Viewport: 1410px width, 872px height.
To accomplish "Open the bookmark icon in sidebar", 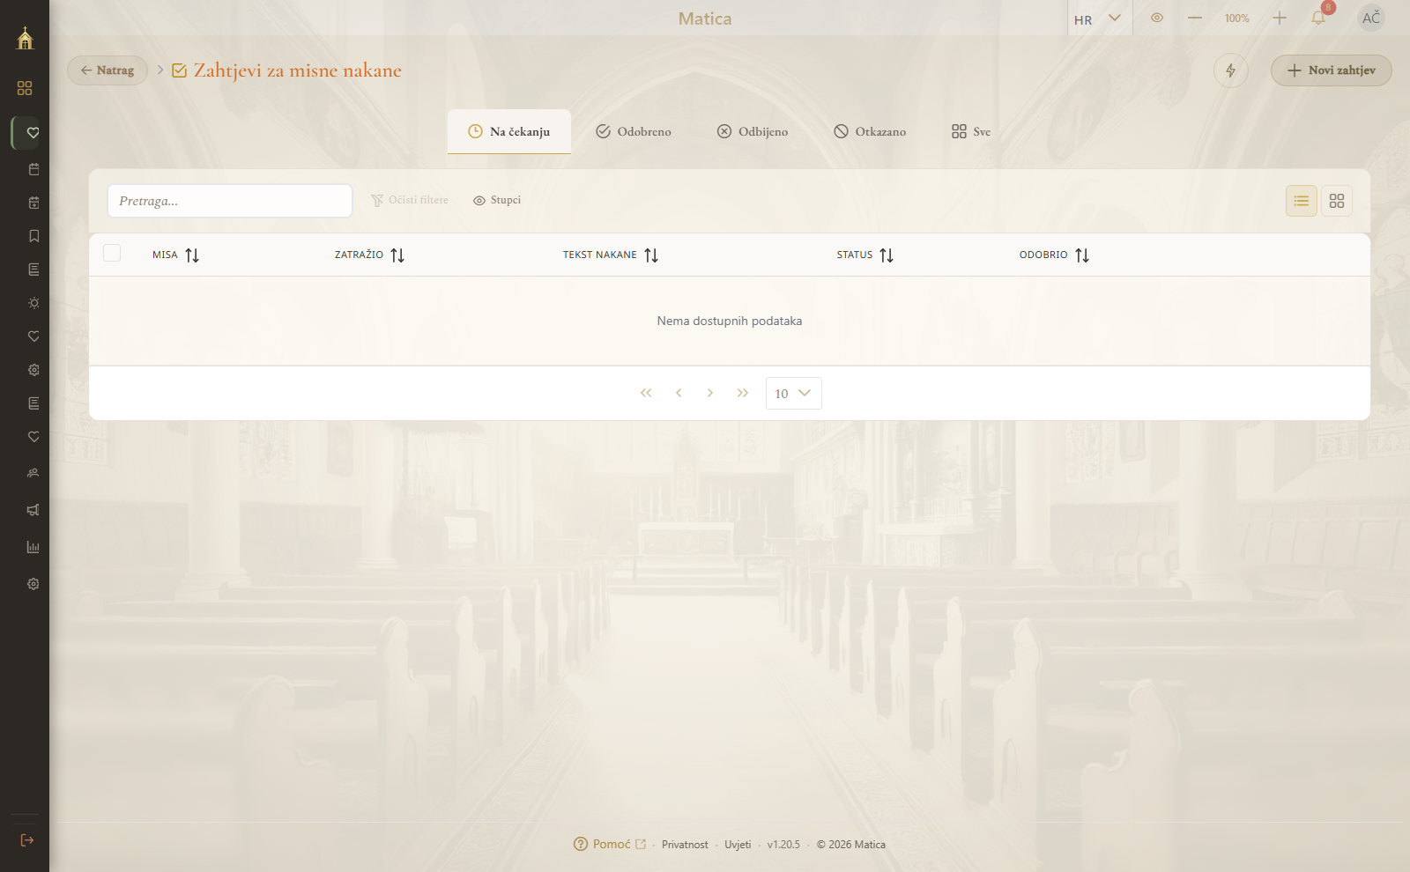I will (x=33, y=236).
